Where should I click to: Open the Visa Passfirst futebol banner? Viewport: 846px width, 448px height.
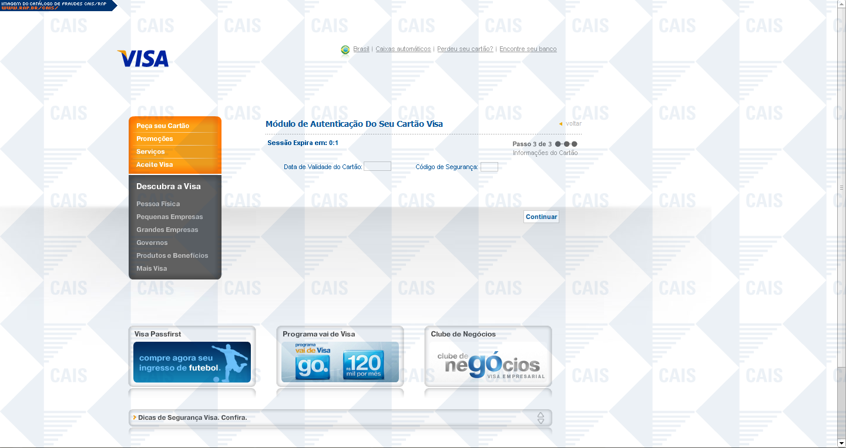(192, 362)
